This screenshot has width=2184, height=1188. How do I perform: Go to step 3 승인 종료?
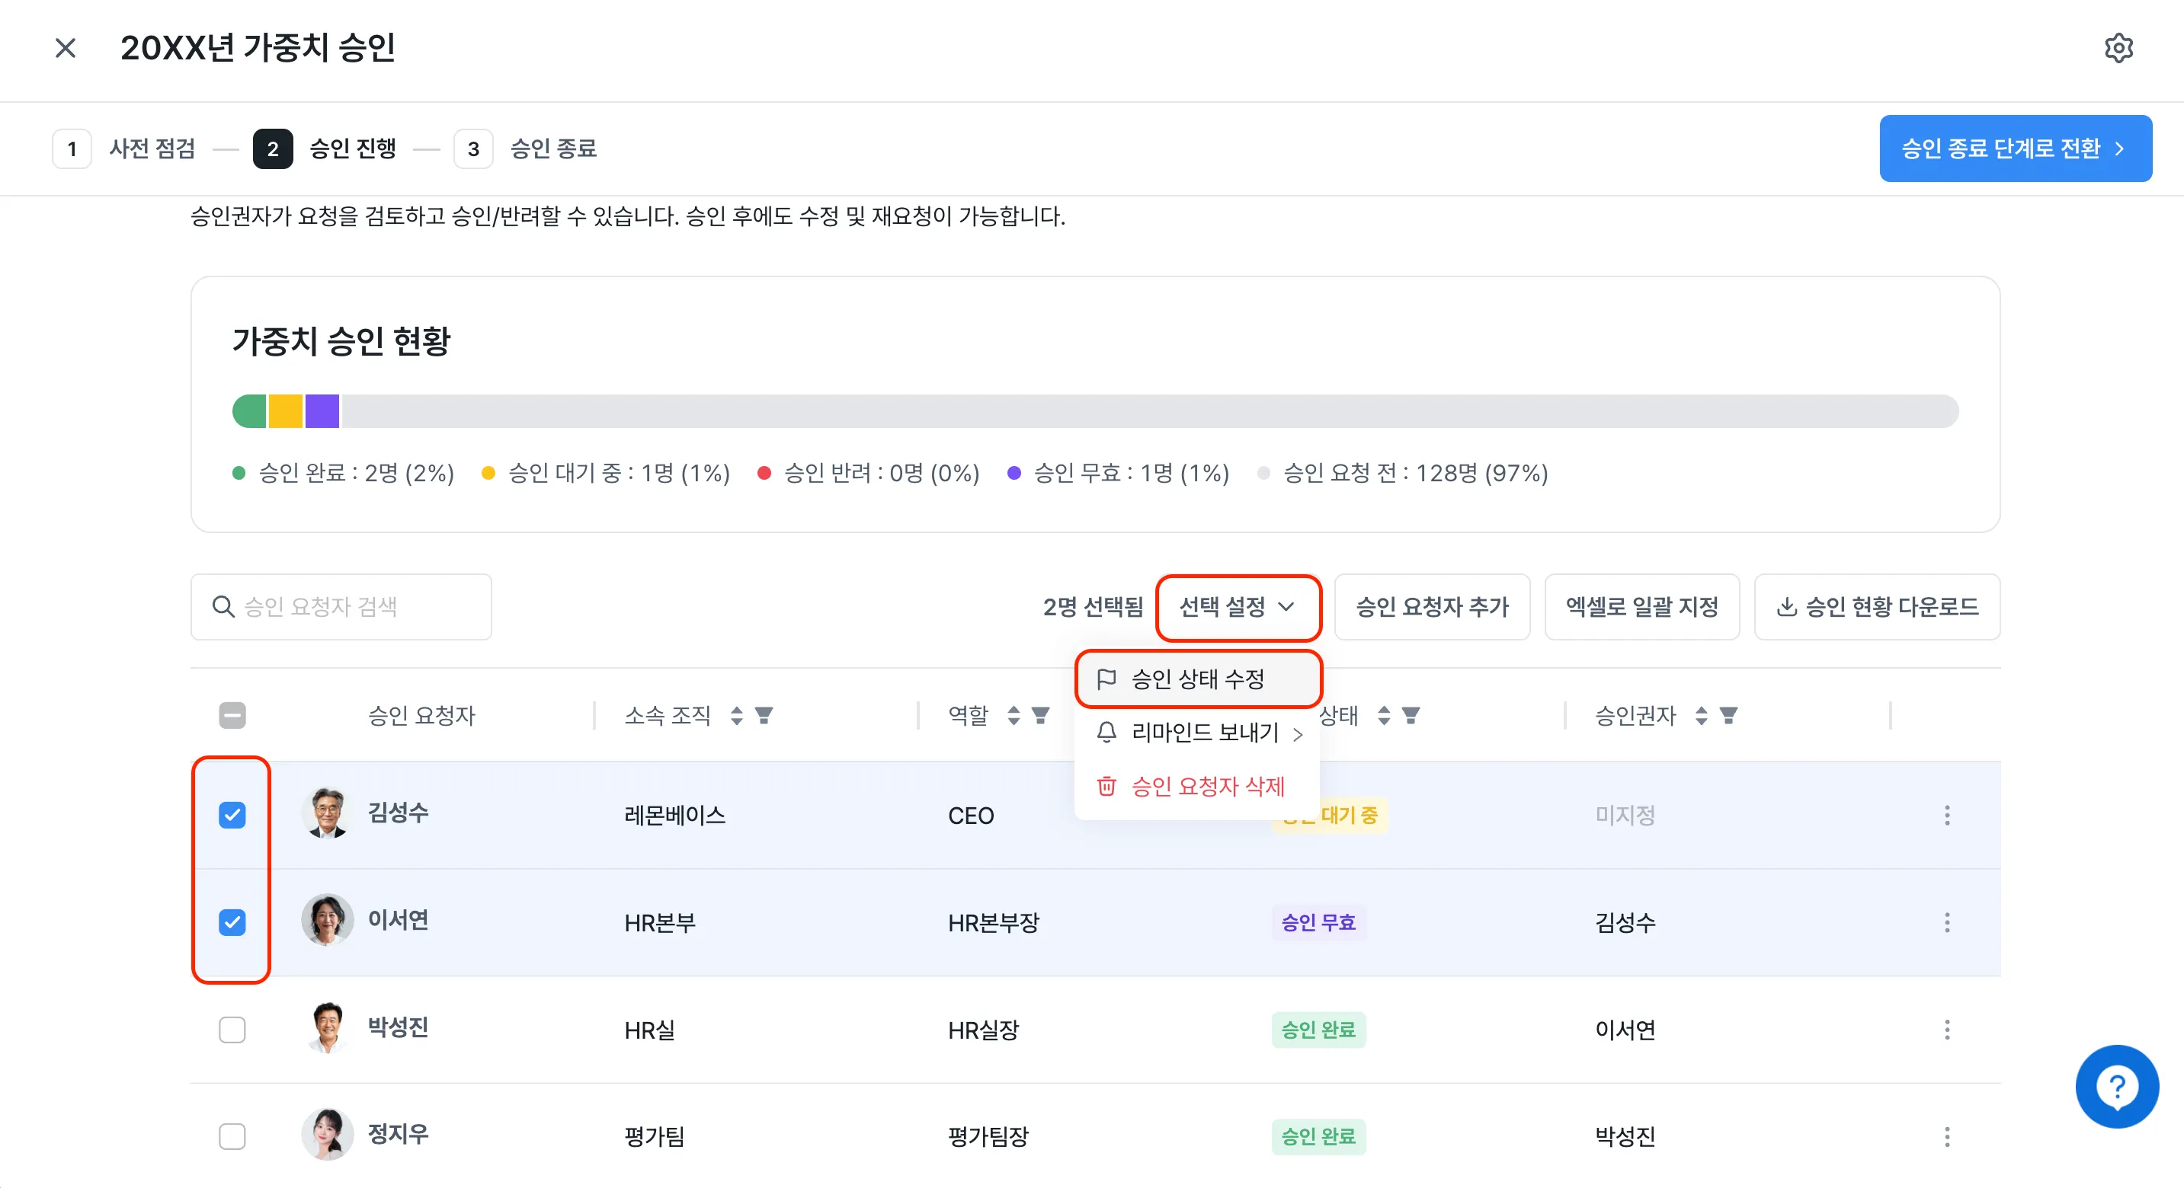[x=526, y=149]
